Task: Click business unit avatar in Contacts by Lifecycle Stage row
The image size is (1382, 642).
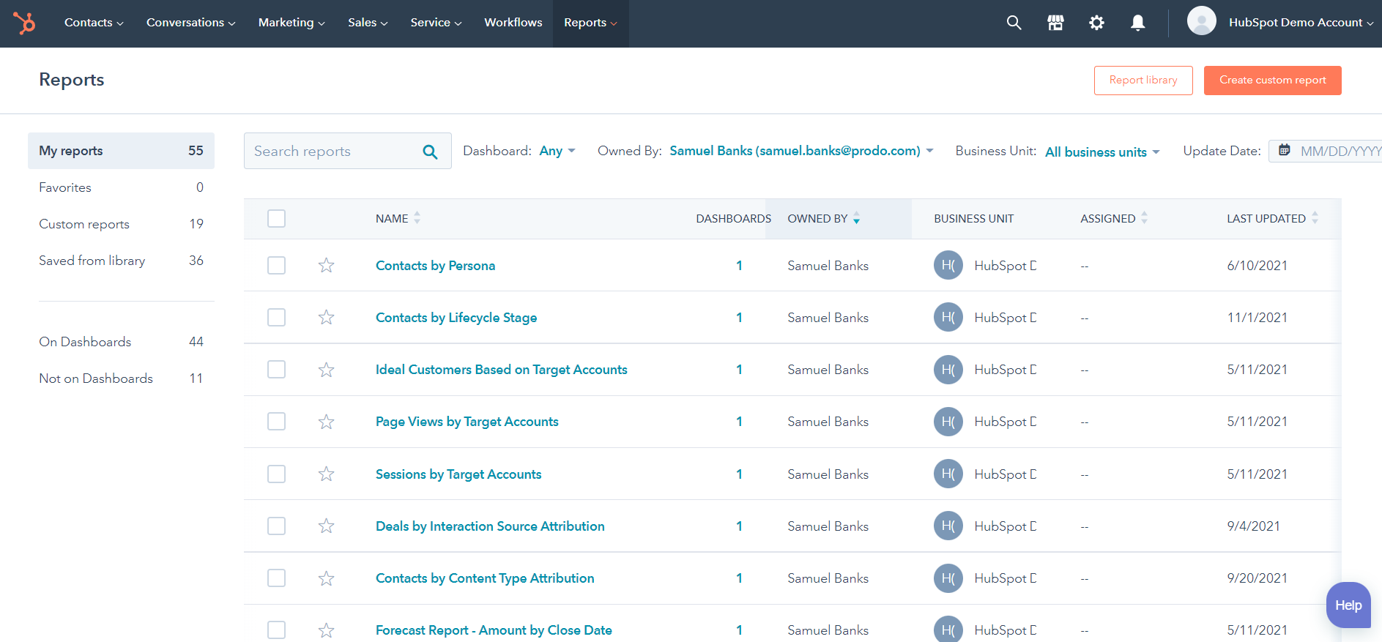Action: point(948,317)
